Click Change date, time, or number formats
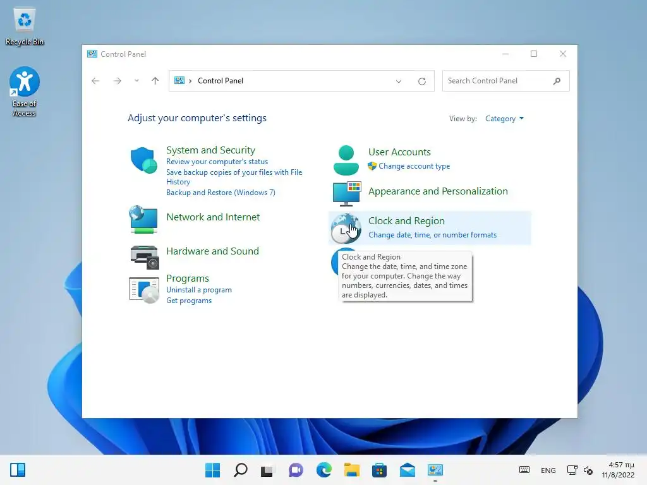Image resolution: width=647 pixels, height=485 pixels. (432, 235)
